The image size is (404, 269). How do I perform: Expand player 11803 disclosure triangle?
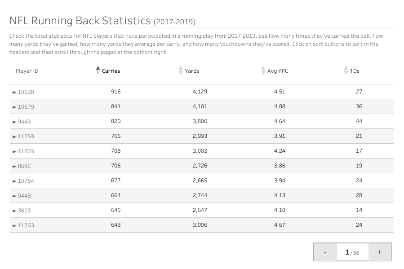[14, 151]
